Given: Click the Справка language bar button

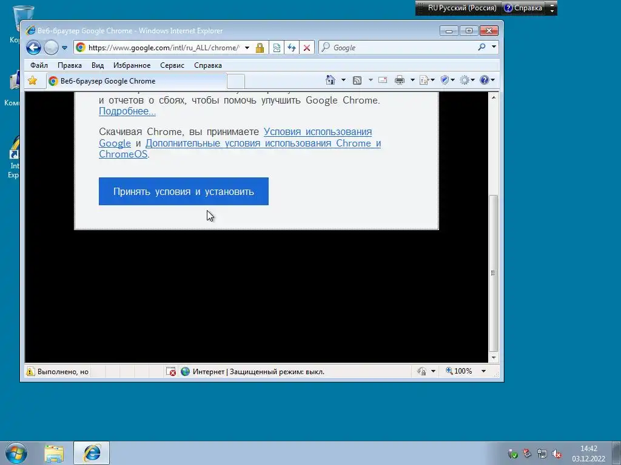Looking at the screenshot, I should [523, 8].
